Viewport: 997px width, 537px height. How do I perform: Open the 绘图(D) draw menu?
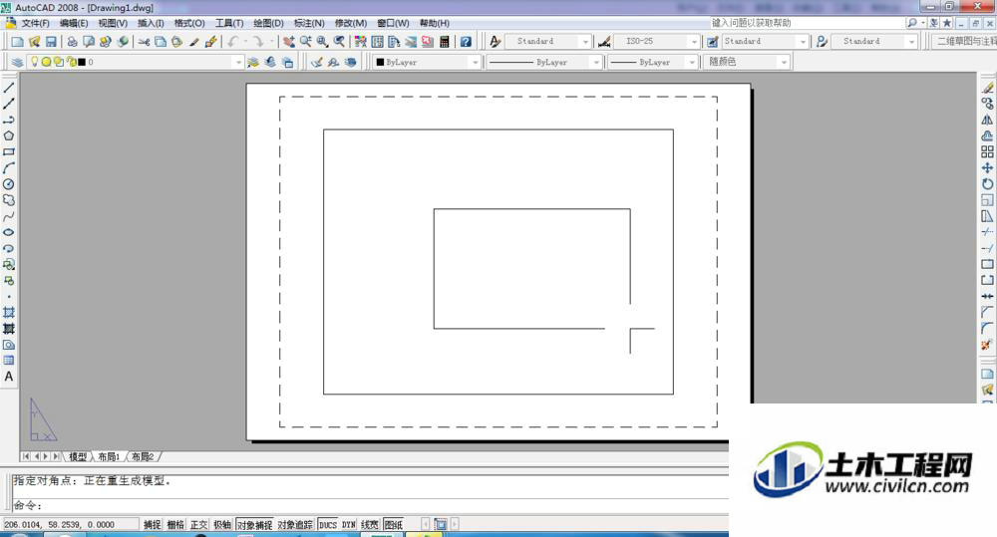pyautogui.click(x=268, y=23)
